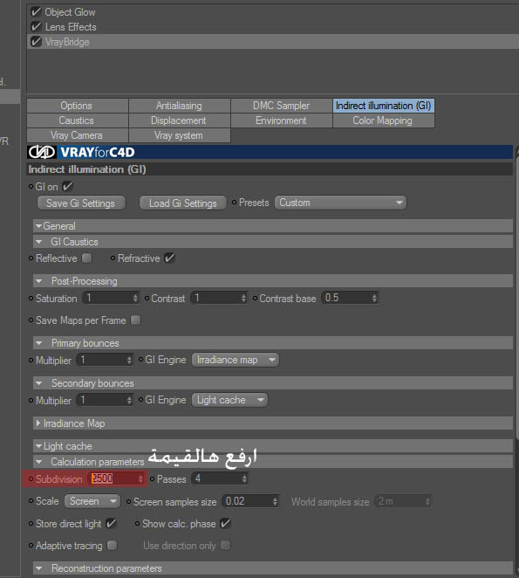Collapse the Post-Processing section
This screenshot has height=578, width=519.
pos(38,281)
